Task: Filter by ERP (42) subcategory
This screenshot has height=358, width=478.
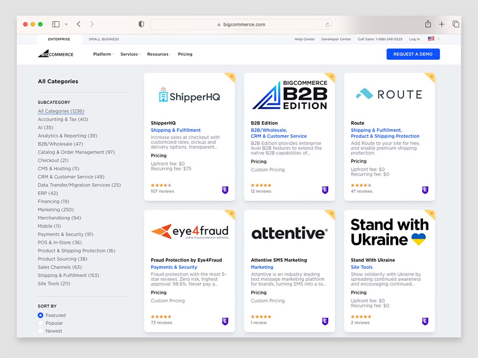Action: [x=48, y=193]
